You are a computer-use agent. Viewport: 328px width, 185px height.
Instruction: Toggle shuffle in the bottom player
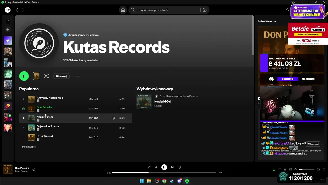coord(149,167)
